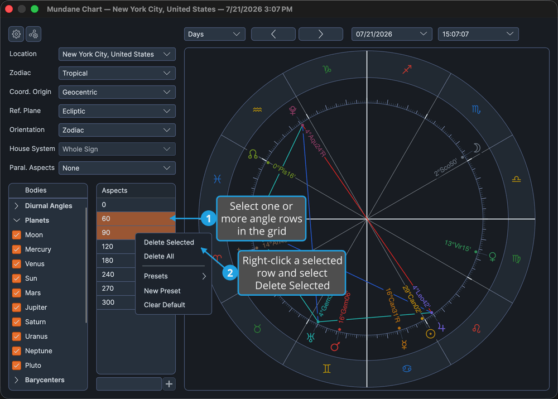Screen dimensions: 558x399
Task: Open the Orientation dropdown
Action: (117, 130)
